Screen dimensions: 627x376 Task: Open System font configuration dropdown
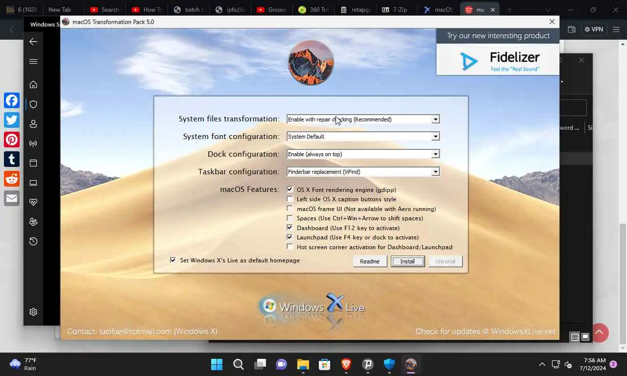363,137
